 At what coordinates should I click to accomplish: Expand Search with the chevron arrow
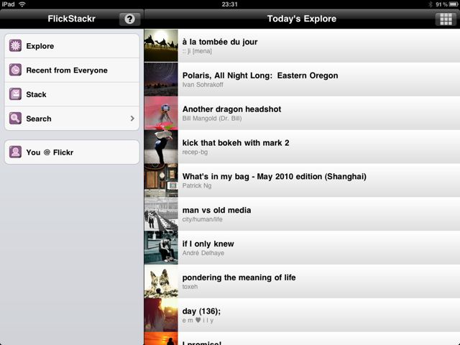click(x=132, y=119)
